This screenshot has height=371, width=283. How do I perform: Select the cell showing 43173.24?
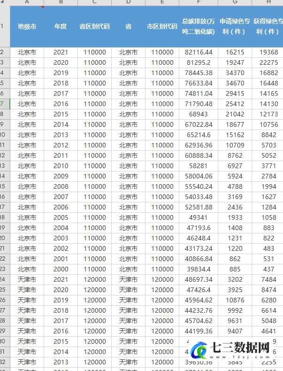199,249
